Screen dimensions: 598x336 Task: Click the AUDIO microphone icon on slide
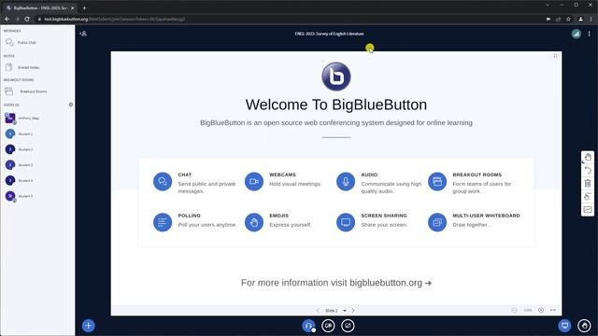tap(346, 181)
